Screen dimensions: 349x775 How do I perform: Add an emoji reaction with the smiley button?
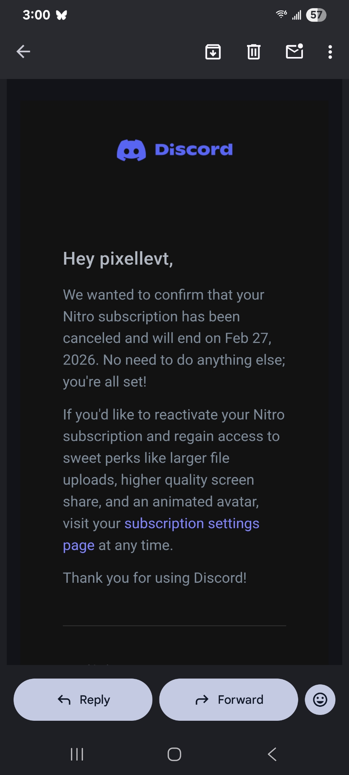(x=320, y=699)
